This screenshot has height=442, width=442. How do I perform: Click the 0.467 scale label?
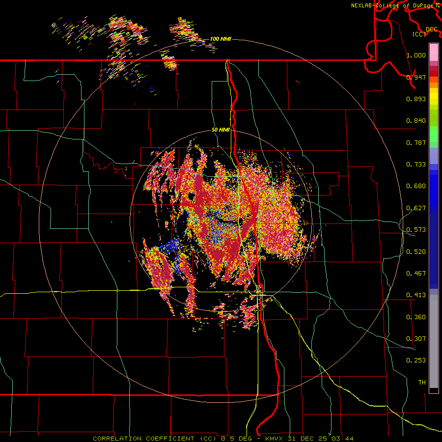point(416,274)
